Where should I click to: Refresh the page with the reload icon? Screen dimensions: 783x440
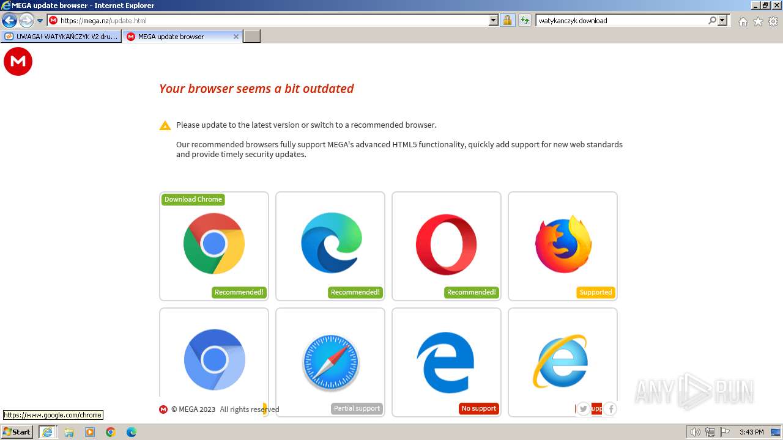point(524,20)
